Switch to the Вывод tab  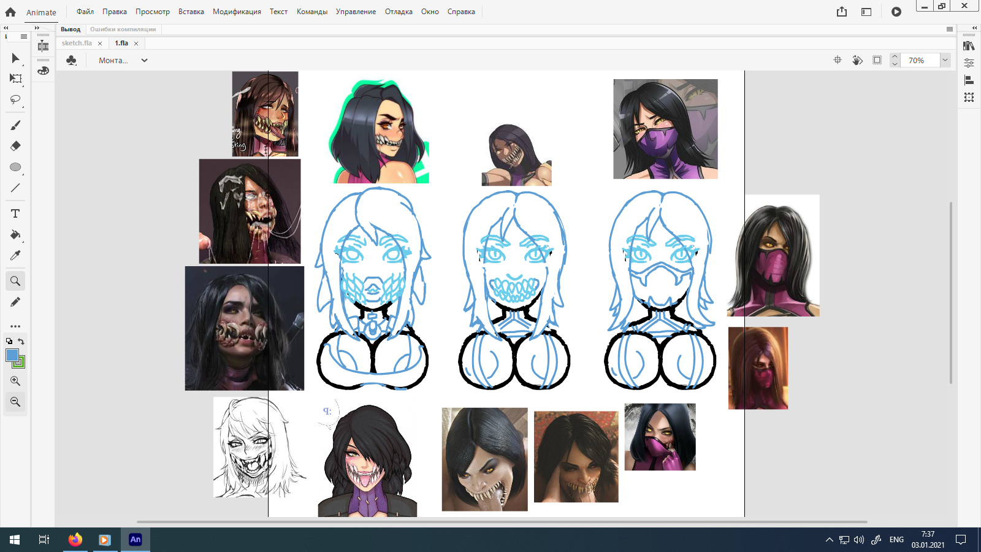click(x=71, y=29)
